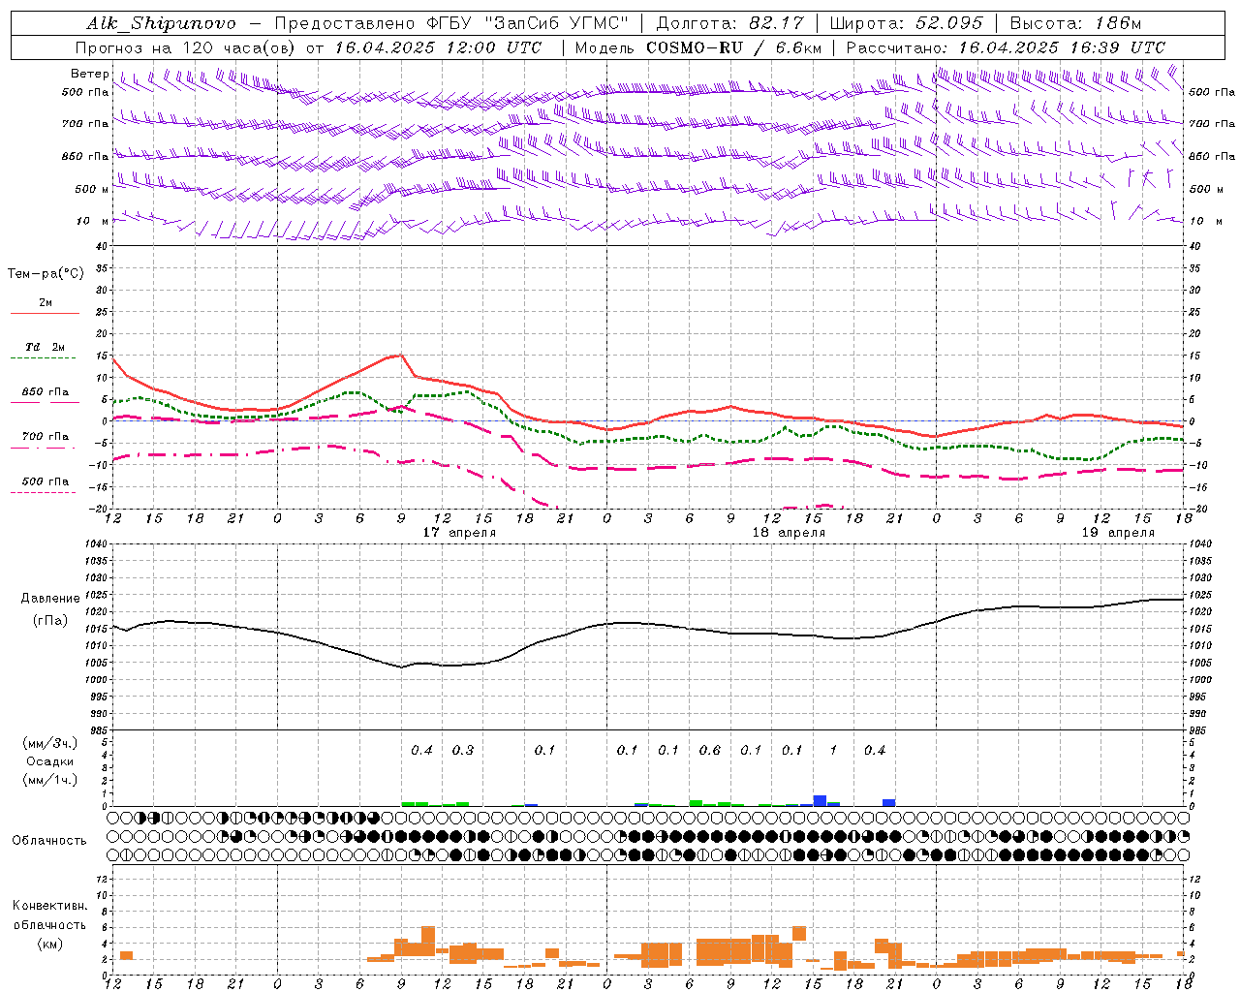Click the '0.3' precipitation amount value
This screenshot has width=1240, height=992.
pyautogui.click(x=463, y=750)
